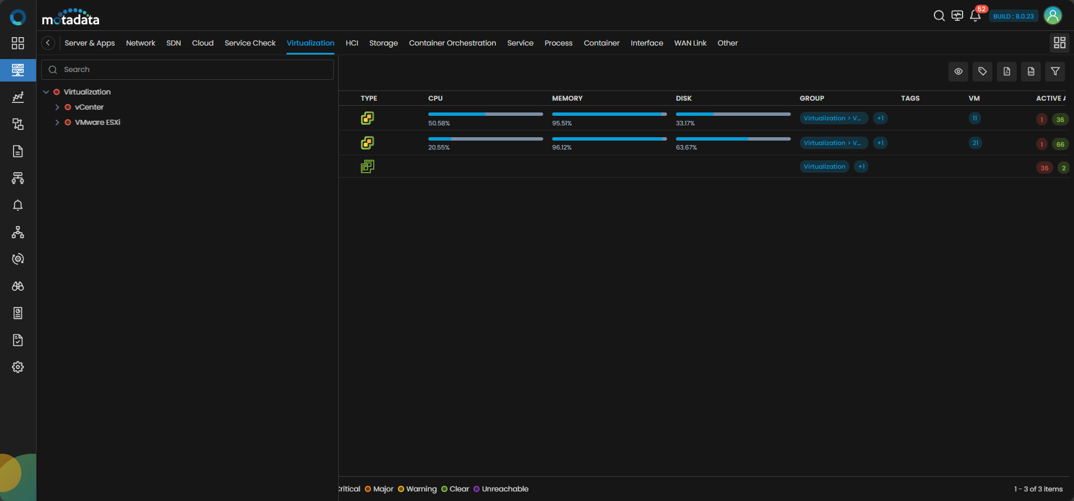Collapse the Virtualization tree node
The image size is (1074, 501).
pyautogui.click(x=46, y=92)
